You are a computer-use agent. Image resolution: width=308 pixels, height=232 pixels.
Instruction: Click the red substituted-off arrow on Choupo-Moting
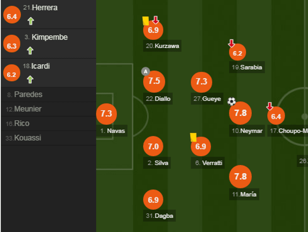(270, 106)
